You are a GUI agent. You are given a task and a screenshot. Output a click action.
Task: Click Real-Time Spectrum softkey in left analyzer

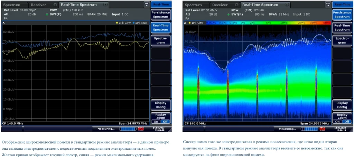tap(161, 28)
